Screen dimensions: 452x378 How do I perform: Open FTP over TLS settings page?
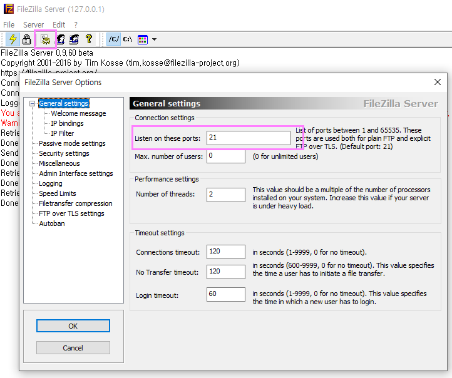coord(71,213)
